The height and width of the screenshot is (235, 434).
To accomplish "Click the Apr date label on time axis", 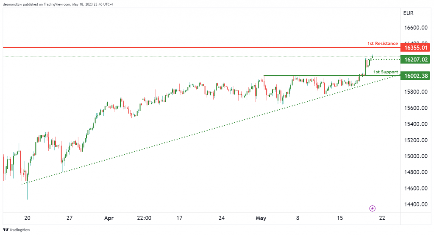I will [109, 218].
